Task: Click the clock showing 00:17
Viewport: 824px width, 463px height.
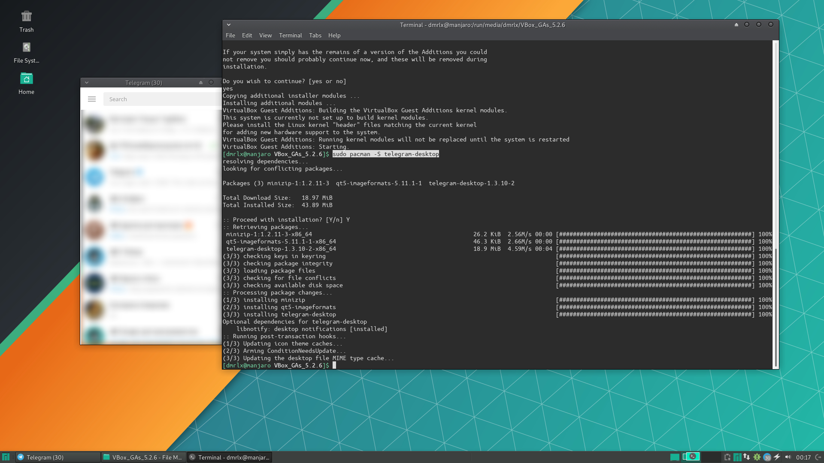Action: point(803,457)
